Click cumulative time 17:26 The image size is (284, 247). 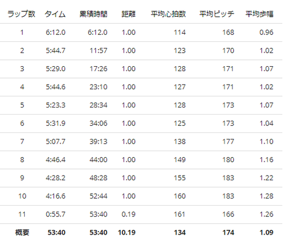(x=98, y=69)
